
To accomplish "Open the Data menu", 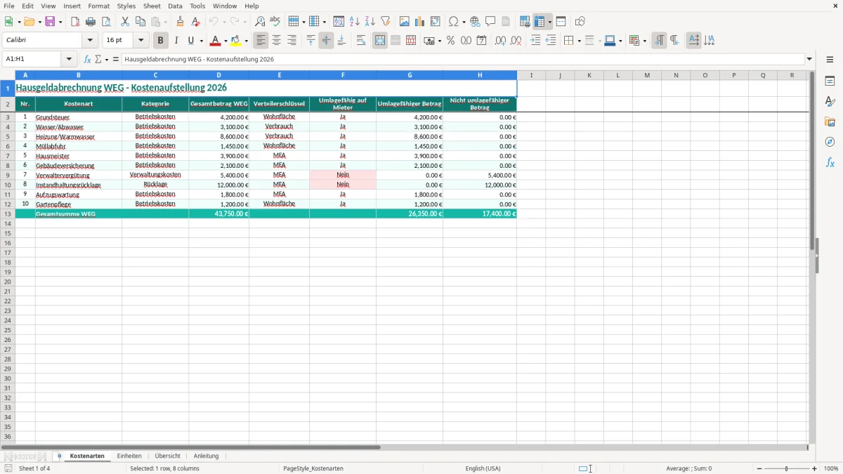I will [x=175, y=6].
